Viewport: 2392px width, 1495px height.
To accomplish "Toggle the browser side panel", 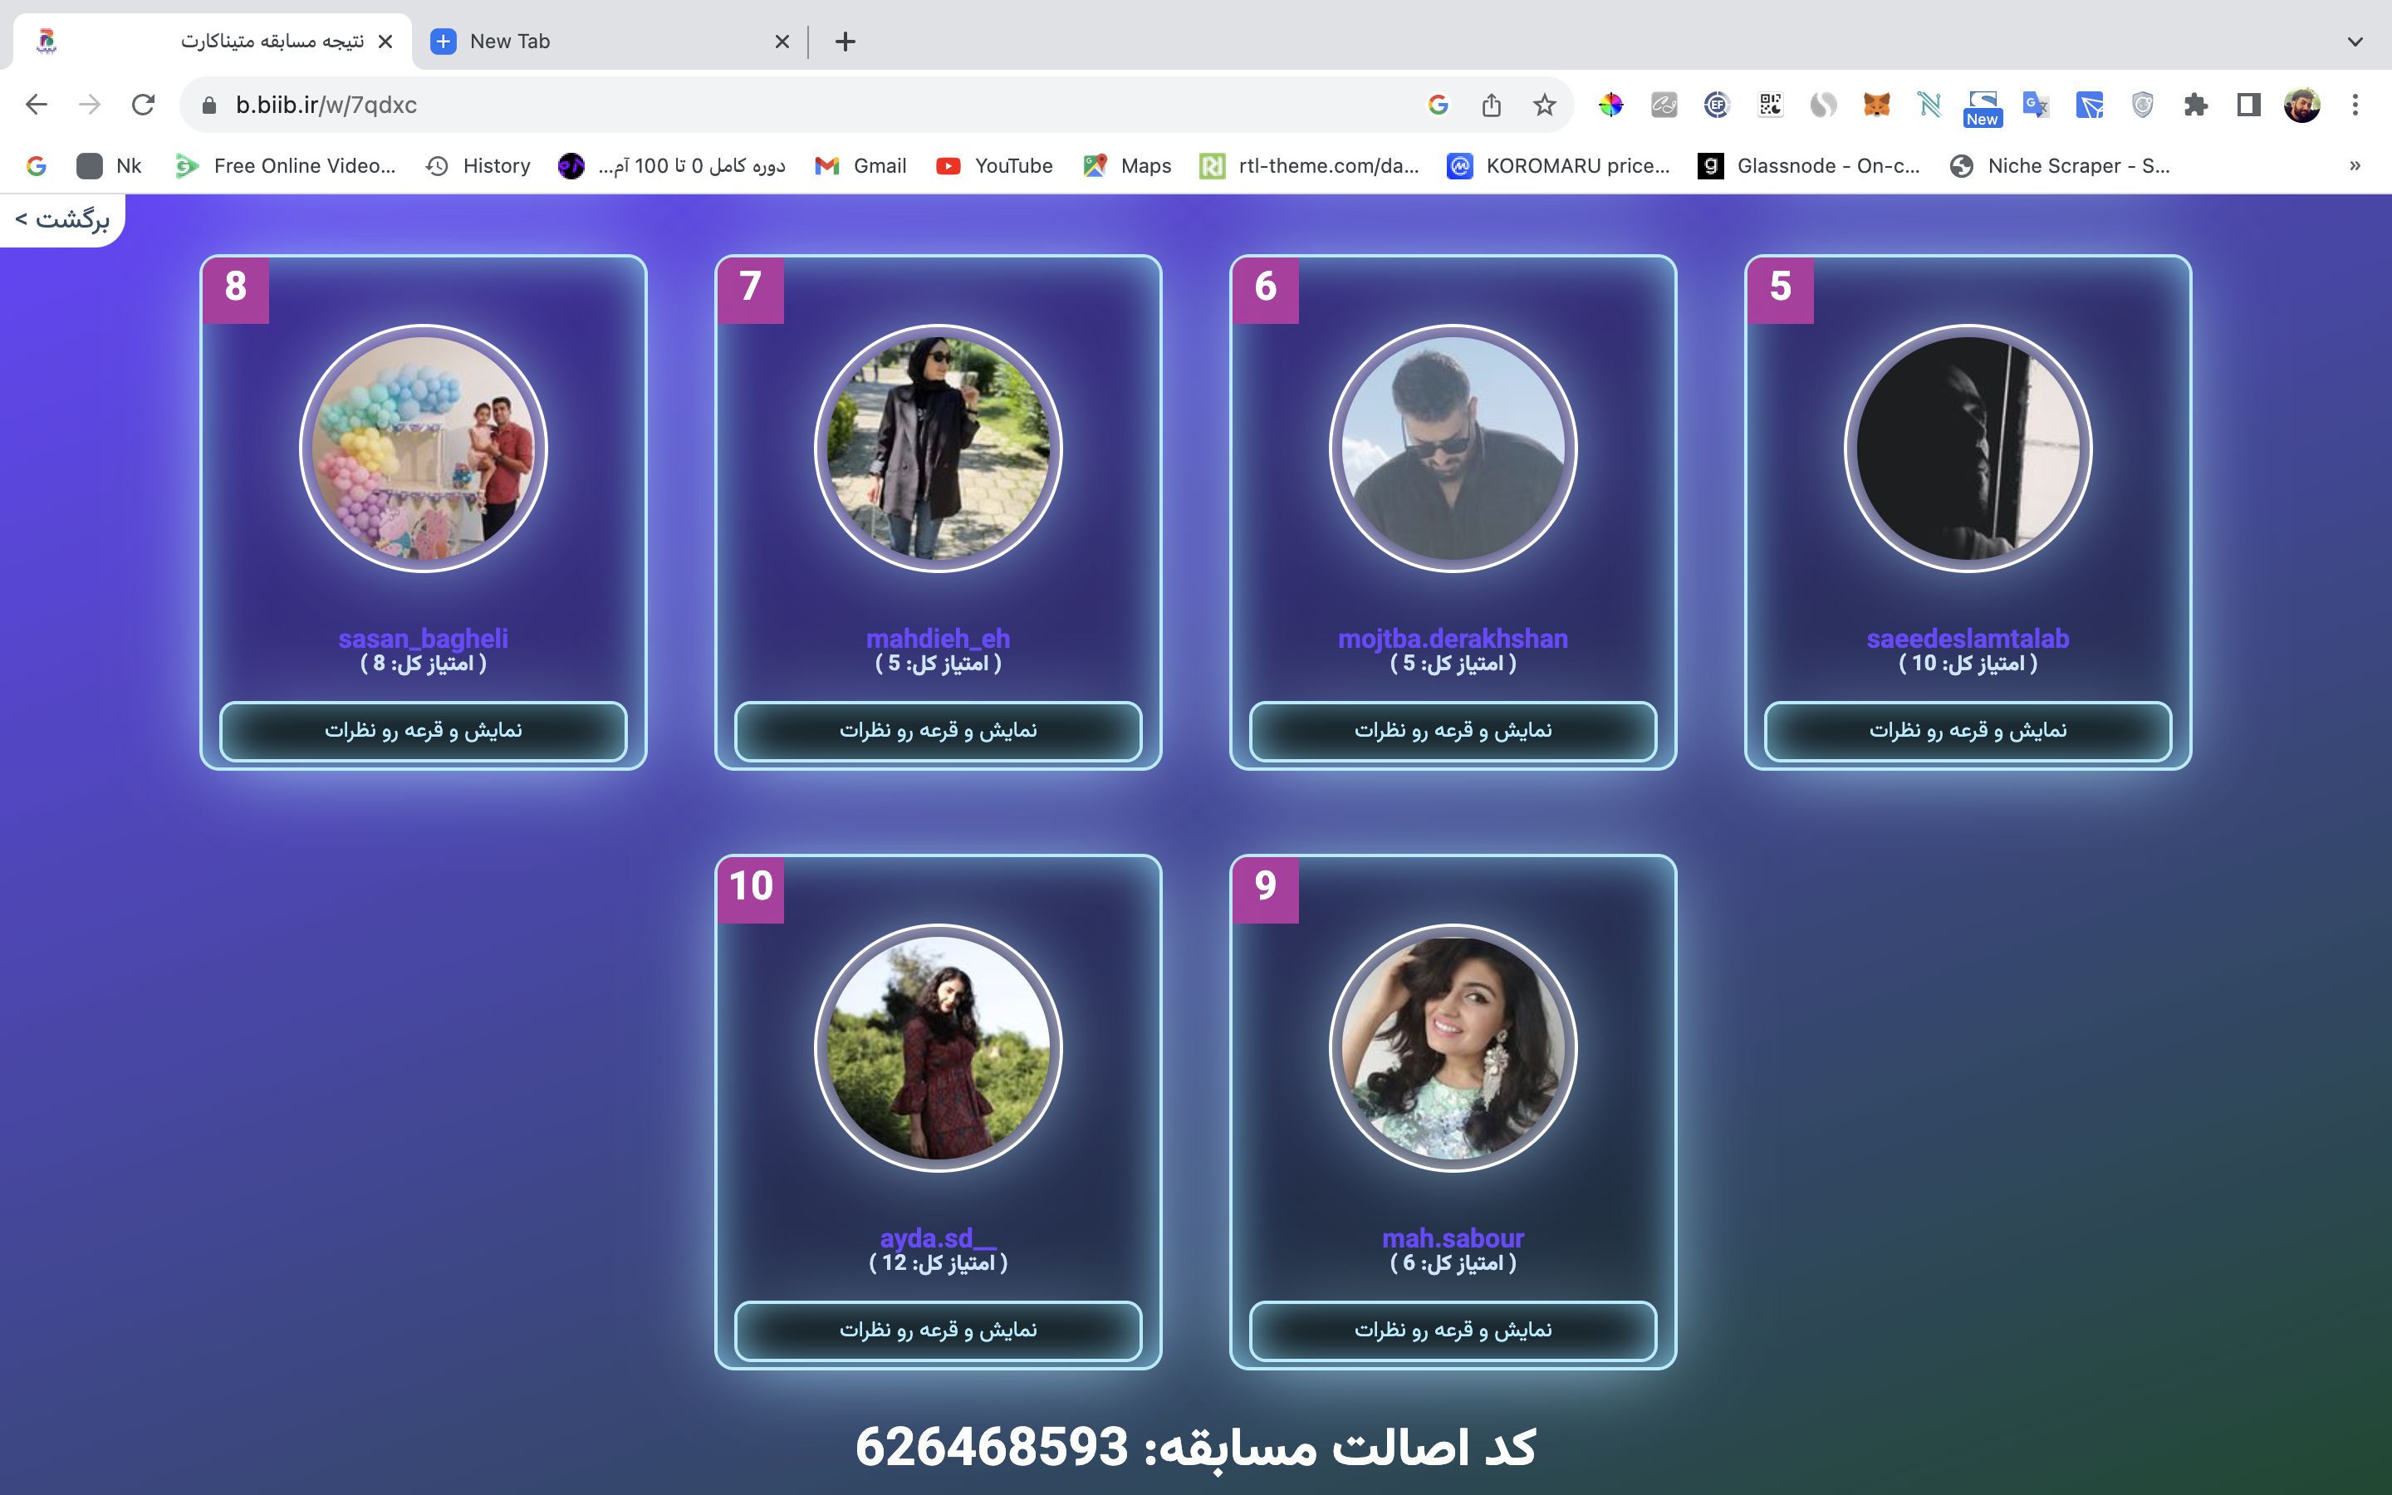I will click(2248, 105).
